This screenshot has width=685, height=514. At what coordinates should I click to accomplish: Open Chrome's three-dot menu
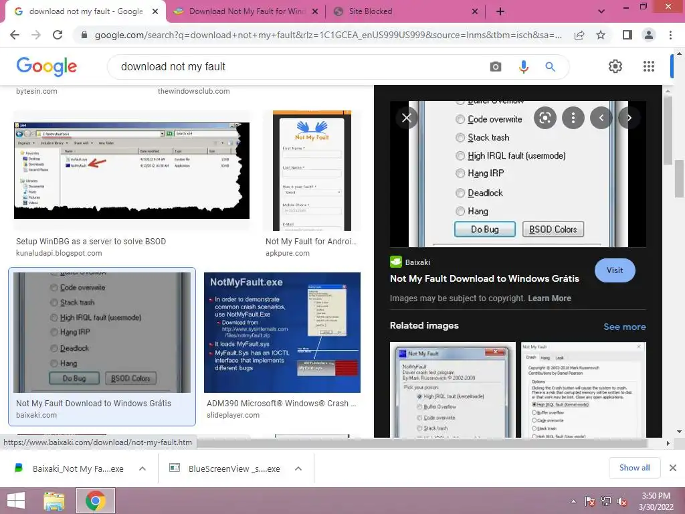(x=670, y=35)
